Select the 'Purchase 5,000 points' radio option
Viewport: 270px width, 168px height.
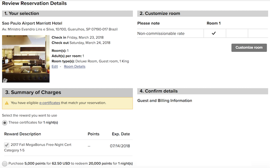pyautogui.click(x=5, y=164)
